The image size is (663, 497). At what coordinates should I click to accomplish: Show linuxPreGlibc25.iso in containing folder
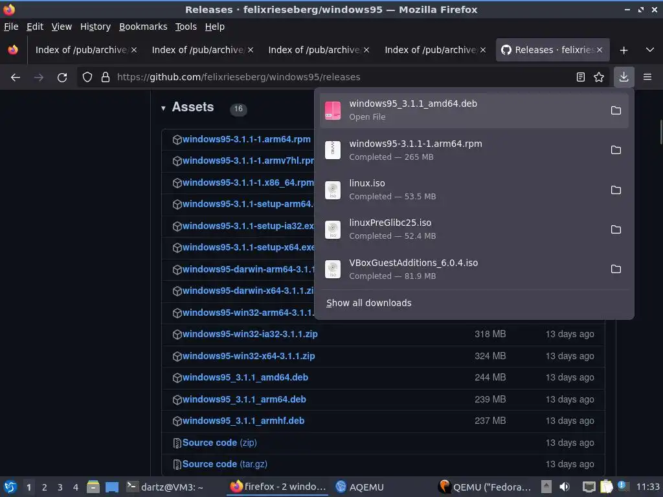click(x=616, y=230)
